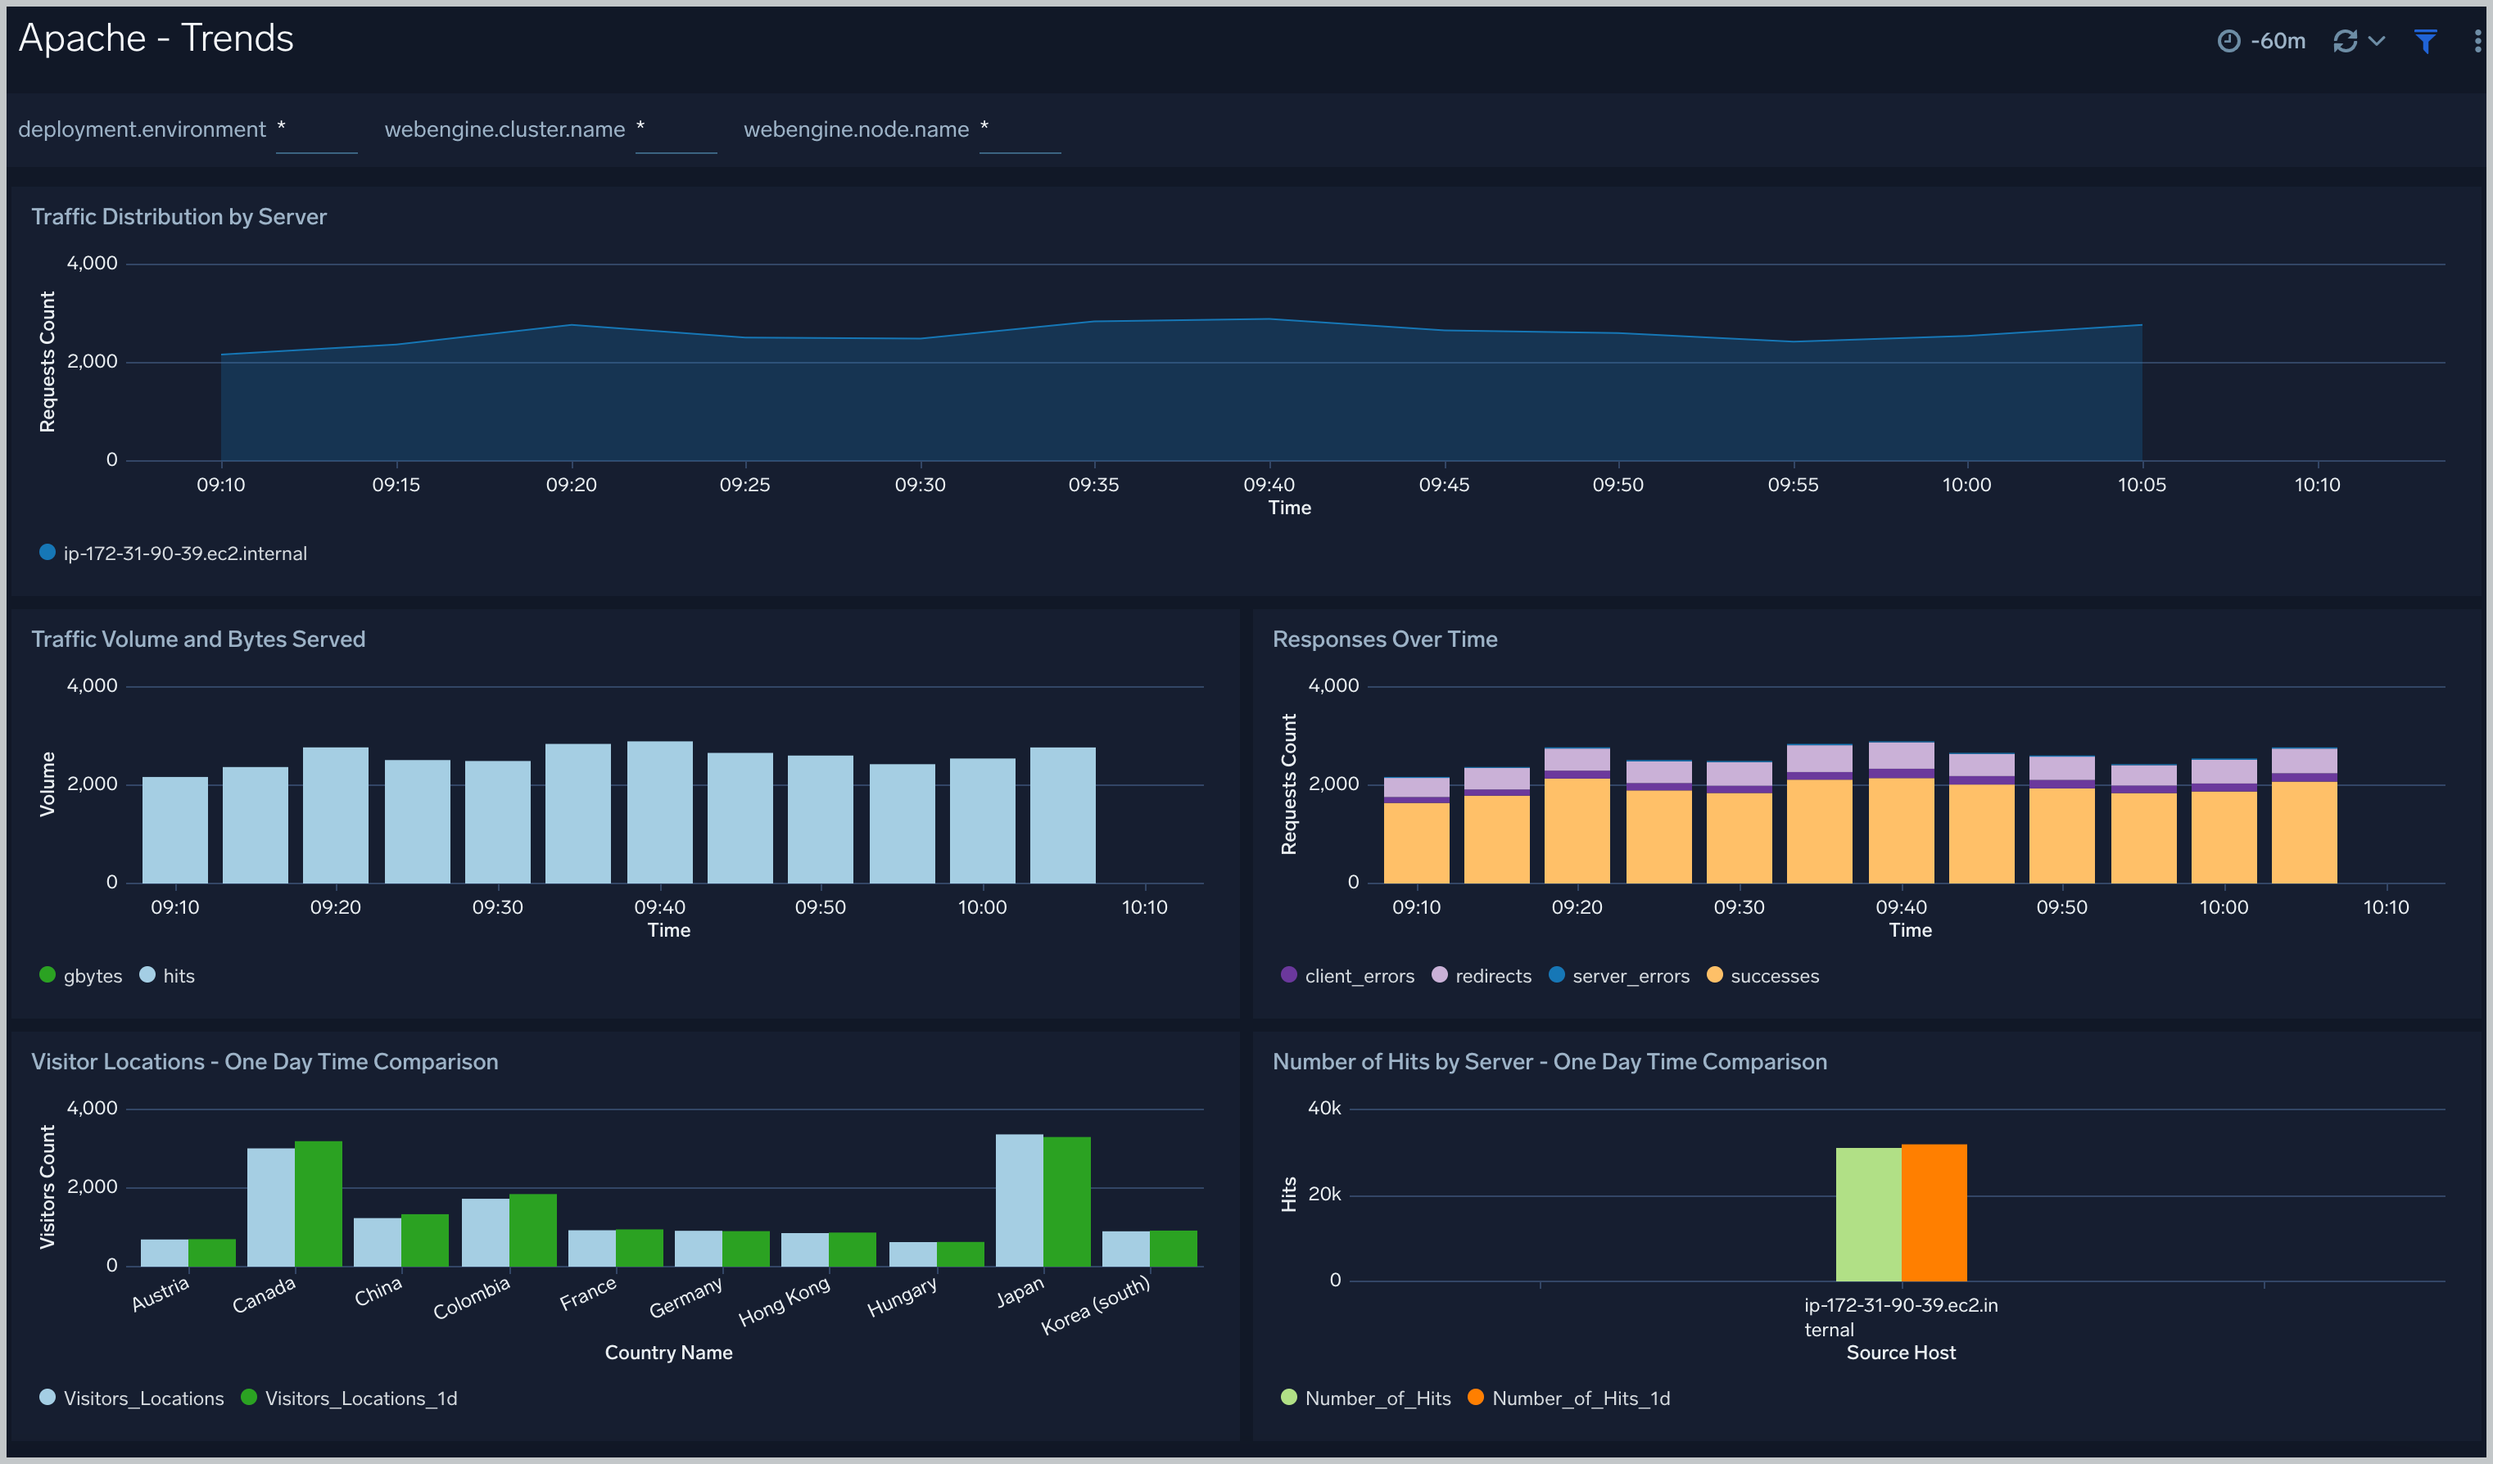Toggle Visitors_Locations_1d legend entry
The image size is (2493, 1464).
[x=349, y=1398]
